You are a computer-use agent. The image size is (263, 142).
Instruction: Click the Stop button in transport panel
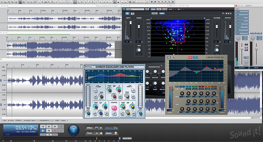point(49,131)
